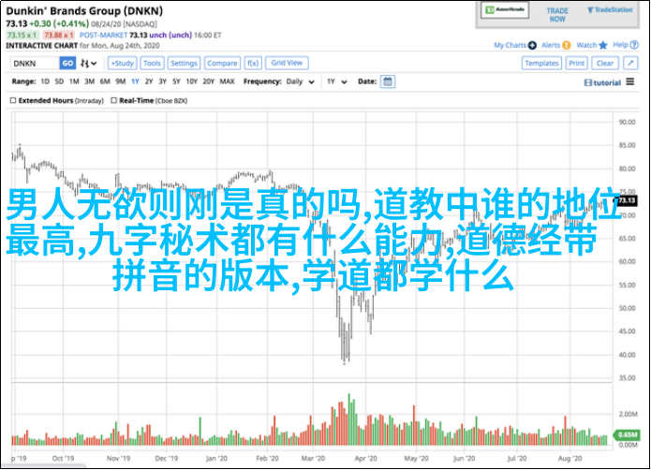Click the pop-out chart arrow icon
Screen dimensions: 651x470
630,63
